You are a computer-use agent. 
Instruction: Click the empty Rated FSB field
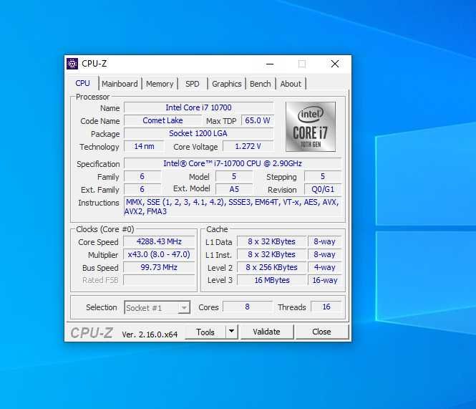pyautogui.click(x=159, y=280)
